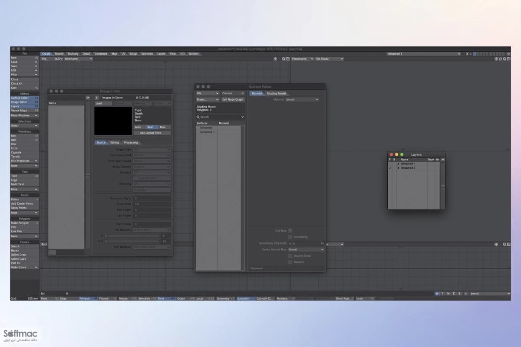Switch selection mode to Edge
521x347 pixels.
[68, 298]
